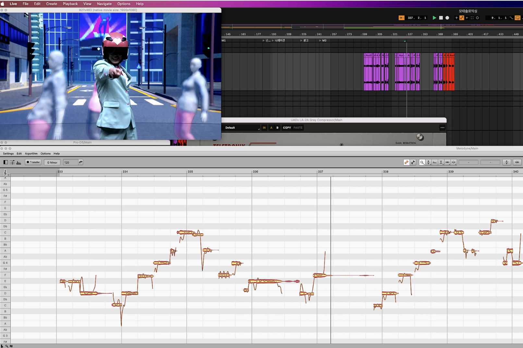523x348 pixels.
Task: Select the Melodyne main tool
Action: [x=407, y=162]
